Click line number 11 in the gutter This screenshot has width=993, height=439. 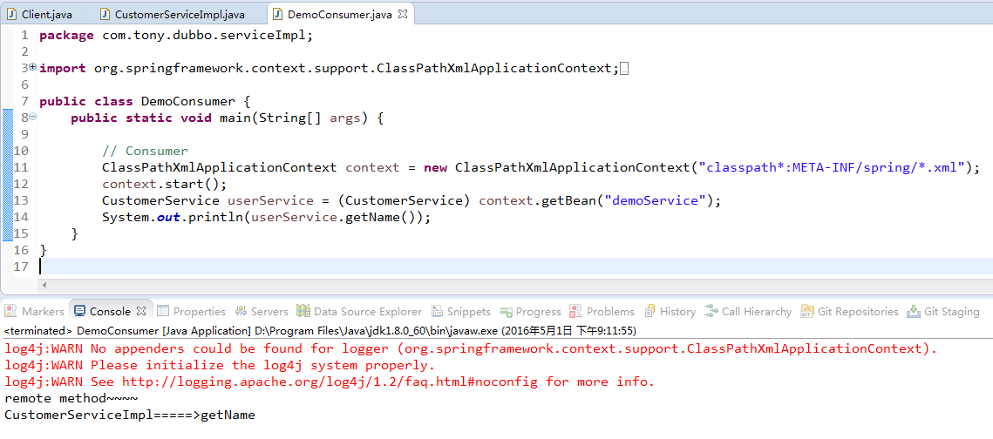[21, 167]
